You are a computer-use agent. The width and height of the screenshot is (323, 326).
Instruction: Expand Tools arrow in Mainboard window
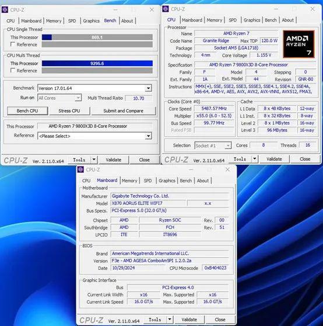tap(170, 320)
